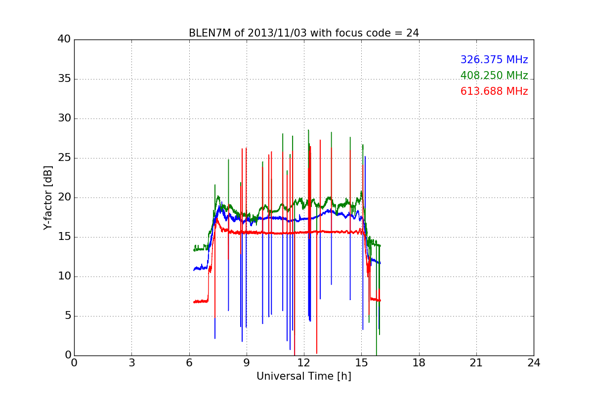Screen dimensions: 593x395
Task: Click x-axis tick label 6
Action: [x=189, y=363]
